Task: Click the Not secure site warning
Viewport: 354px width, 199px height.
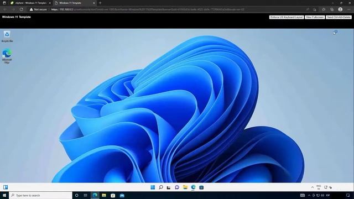Action: click(38, 9)
